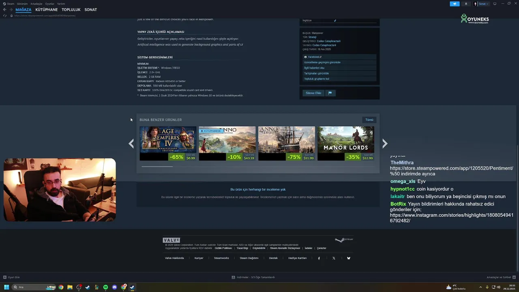
Task: Click the Sitene Ekle button
Action: tap(313, 93)
